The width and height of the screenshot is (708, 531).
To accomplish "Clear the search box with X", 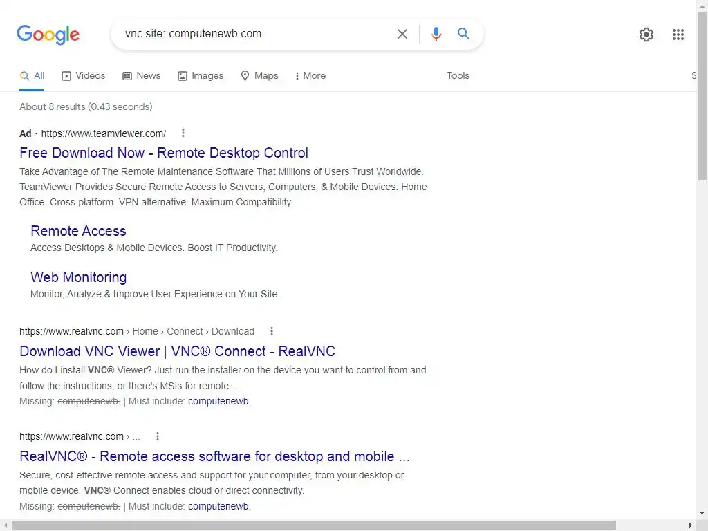I will (x=402, y=34).
